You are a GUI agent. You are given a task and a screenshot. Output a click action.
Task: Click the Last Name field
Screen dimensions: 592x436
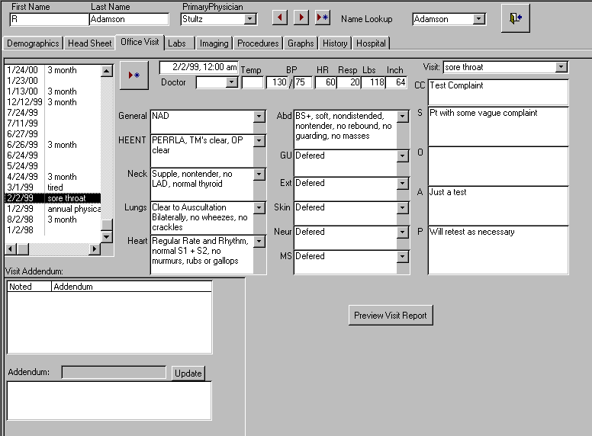pyautogui.click(x=129, y=19)
